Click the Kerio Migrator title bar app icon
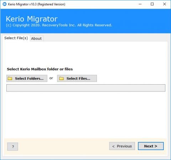This screenshot has height=160, width=171. (4, 4)
